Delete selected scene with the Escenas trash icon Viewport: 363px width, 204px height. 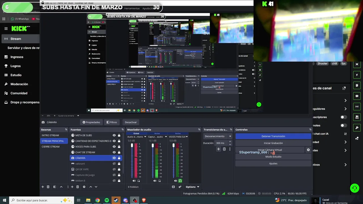(48, 187)
